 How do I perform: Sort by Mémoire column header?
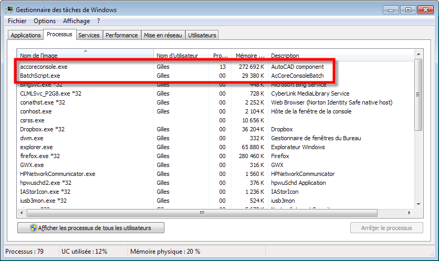(x=250, y=55)
